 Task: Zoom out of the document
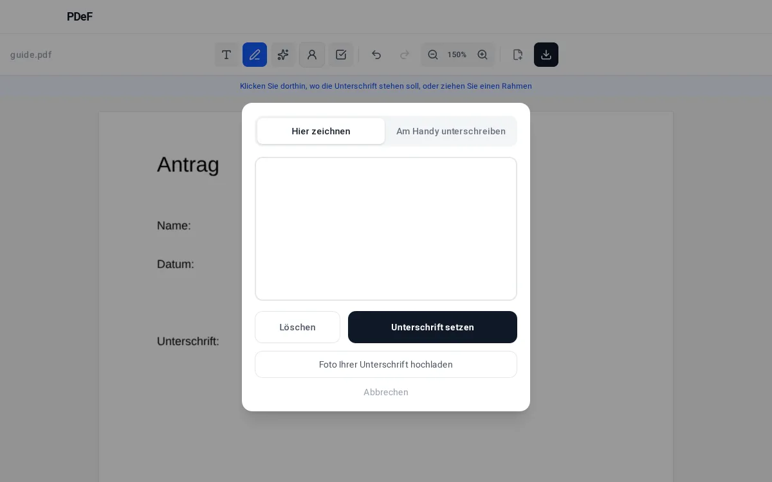433,55
